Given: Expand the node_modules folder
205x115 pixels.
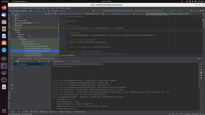Looking at the screenshot, I should (x=13, y=20).
